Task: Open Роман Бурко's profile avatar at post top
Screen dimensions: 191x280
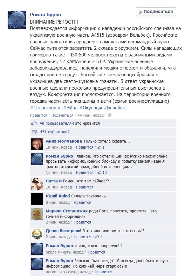Action: 17,20
